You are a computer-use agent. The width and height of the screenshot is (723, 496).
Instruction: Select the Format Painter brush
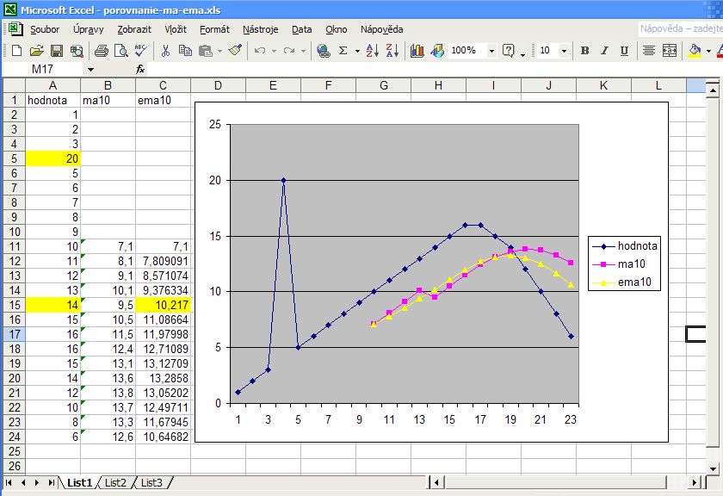pyautogui.click(x=235, y=50)
